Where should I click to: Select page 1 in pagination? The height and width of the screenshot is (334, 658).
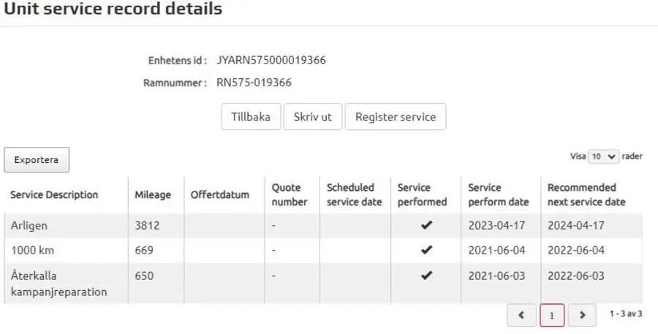(552, 314)
